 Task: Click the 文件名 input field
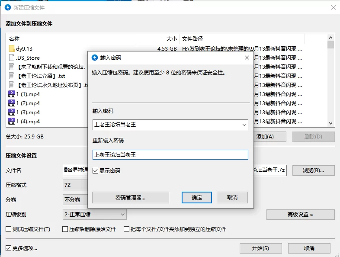click(x=175, y=170)
